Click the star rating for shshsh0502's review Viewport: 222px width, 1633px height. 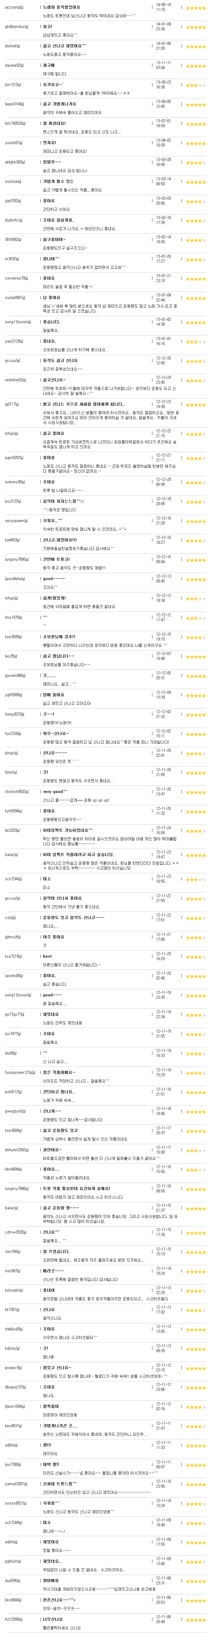coord(195,792)
